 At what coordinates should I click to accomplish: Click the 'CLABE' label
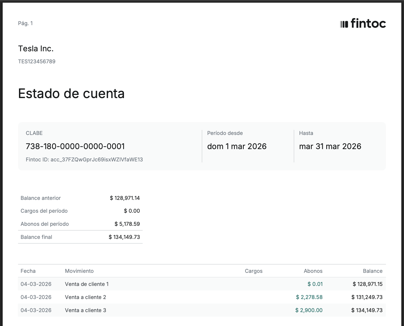click(x=34, y=133)
